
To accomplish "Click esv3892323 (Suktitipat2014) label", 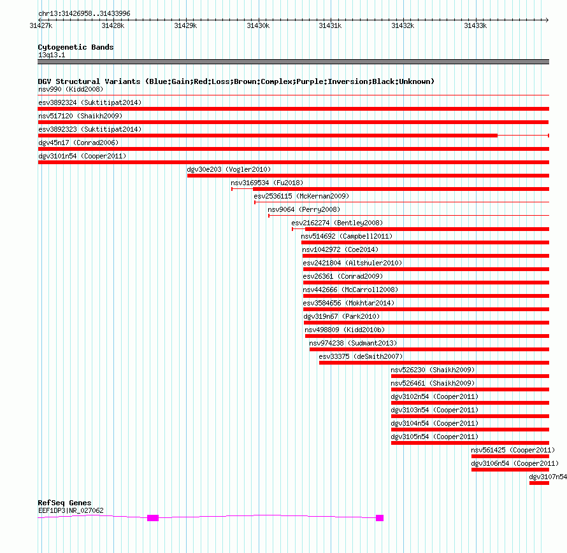I will coord(90,129).
